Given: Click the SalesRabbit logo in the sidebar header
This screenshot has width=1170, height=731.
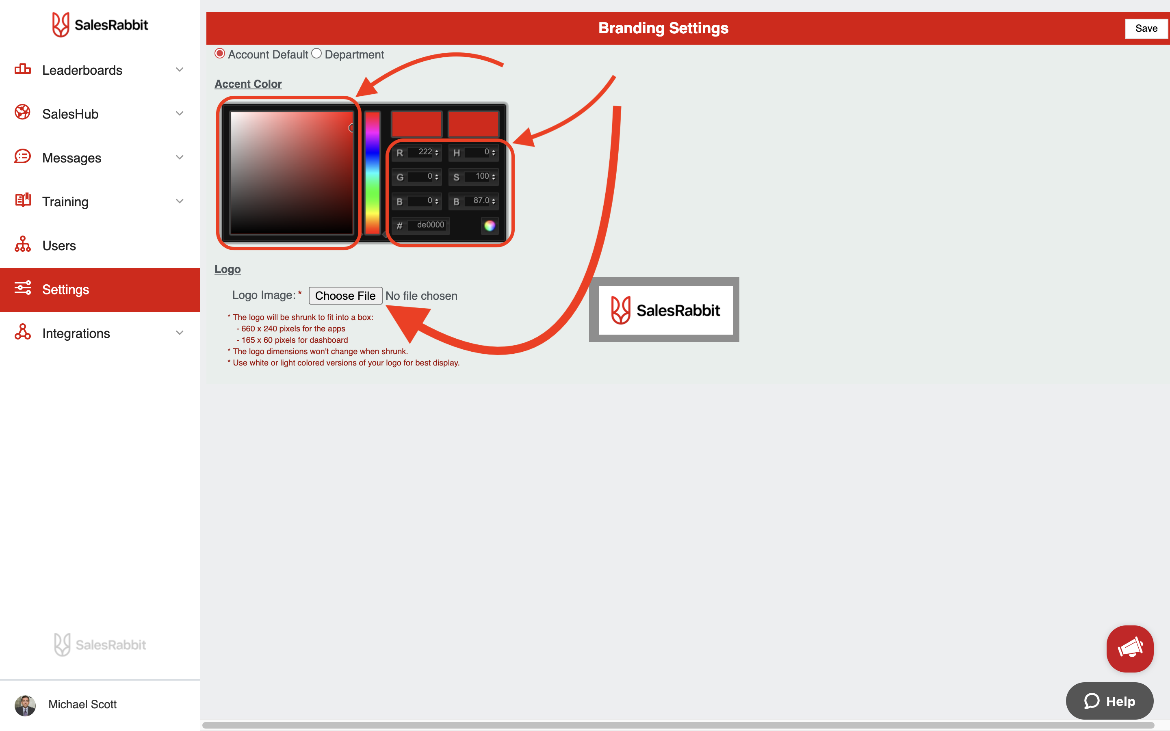Looking at the screenshot, I should (100, 25).
